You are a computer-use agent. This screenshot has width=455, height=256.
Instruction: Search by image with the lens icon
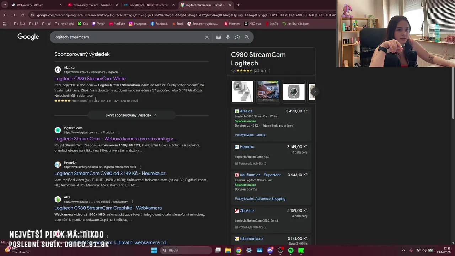tap(237, 37)
